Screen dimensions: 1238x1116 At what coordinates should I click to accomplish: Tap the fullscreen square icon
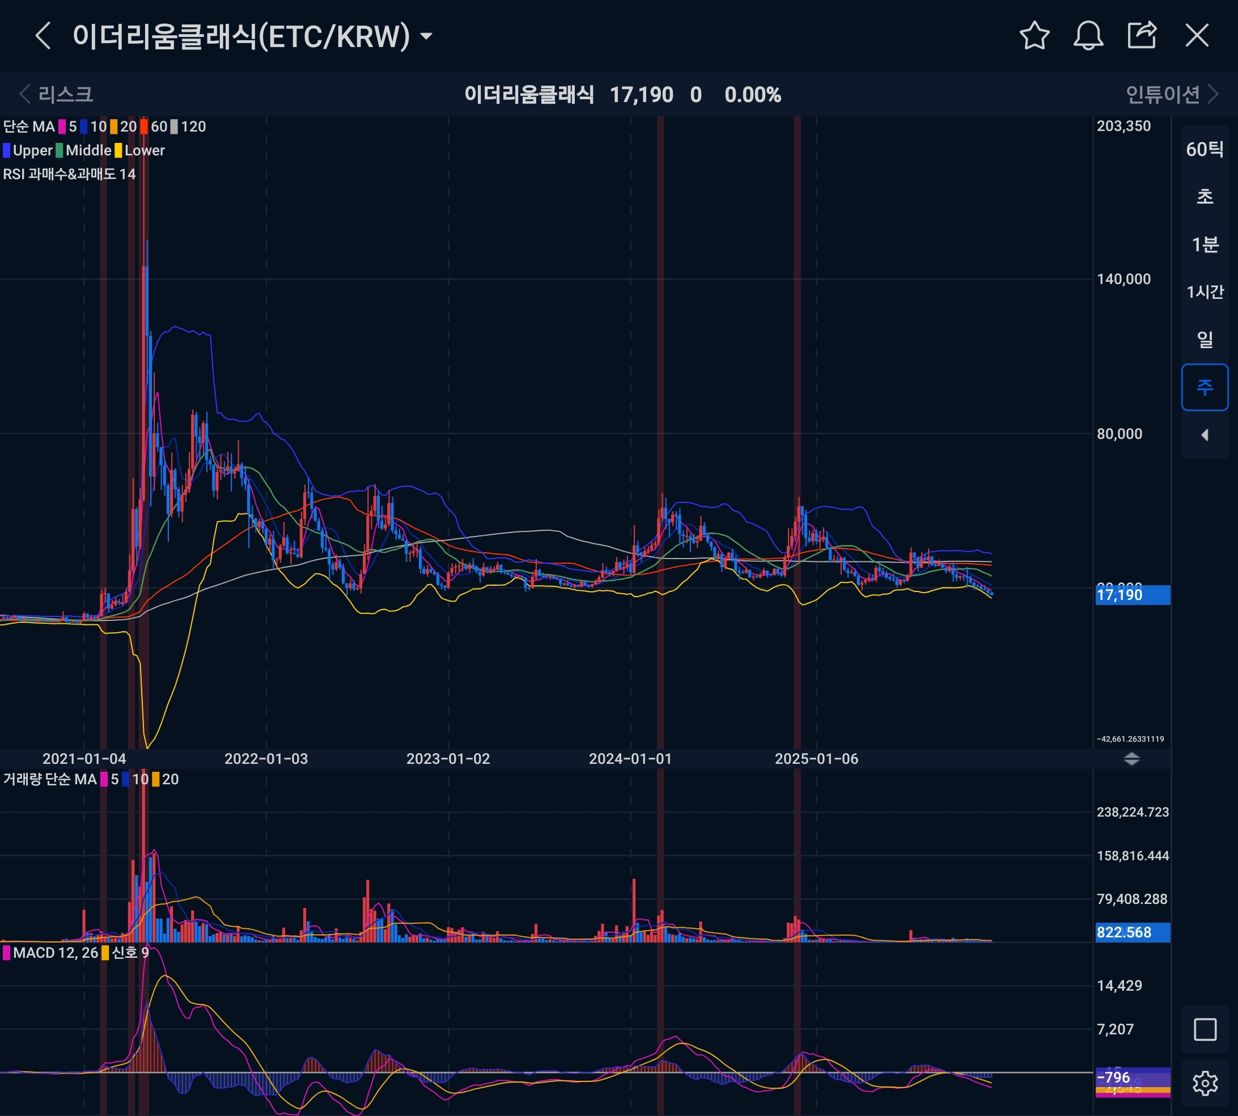1205,1030
